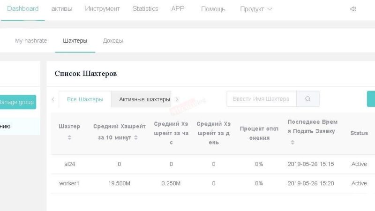
Task: Click the Status column header
Action: [359, 133]
